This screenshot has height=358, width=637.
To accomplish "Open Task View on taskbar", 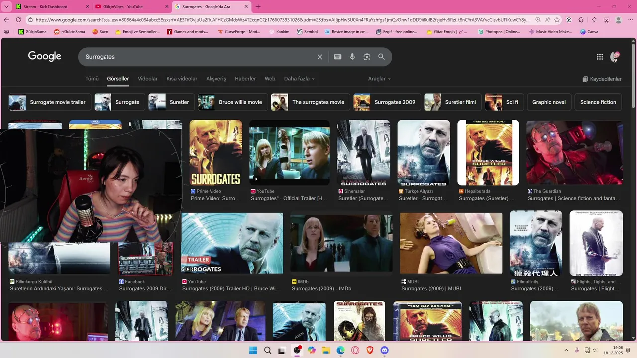I will [x=282, y=350].
